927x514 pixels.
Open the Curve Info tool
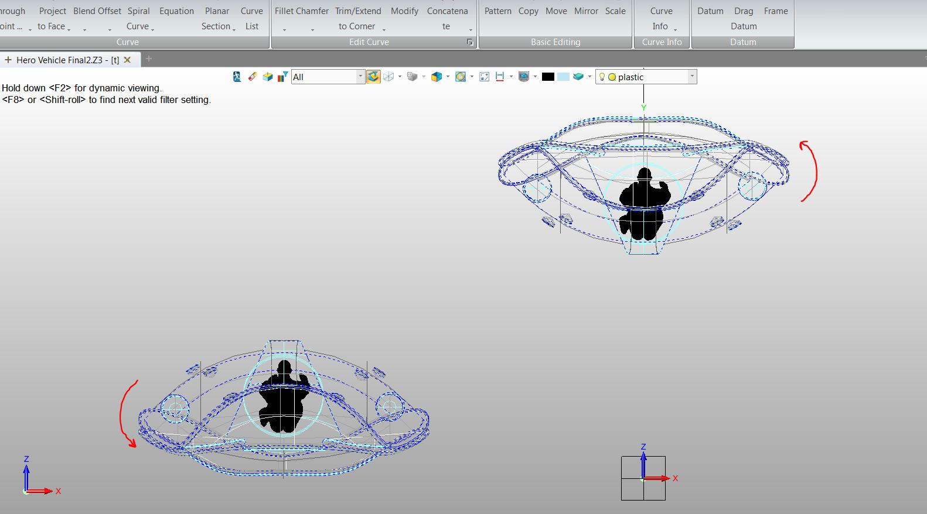(x=662, y=18)
